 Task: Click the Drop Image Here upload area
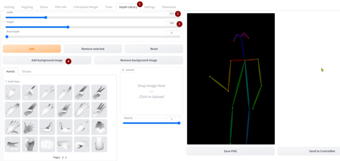151,91
